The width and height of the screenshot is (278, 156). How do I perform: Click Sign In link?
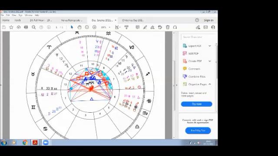pos(208,20)
